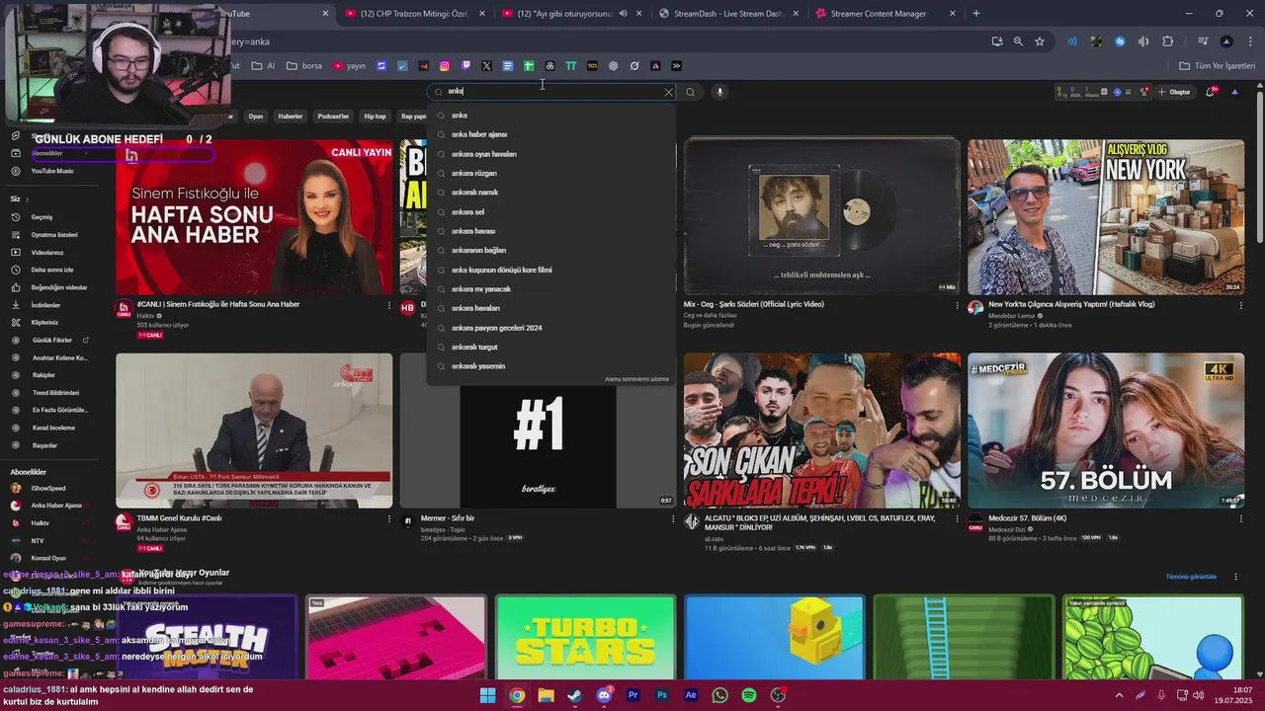Click Tümünü görüntüle link in Oyunlar
This screenshot has height=711, width=1265.
coord(1191,577)
